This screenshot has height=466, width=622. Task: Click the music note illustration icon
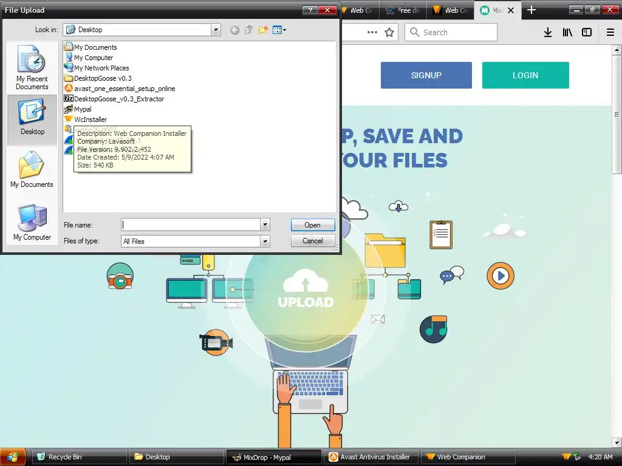(434, 329)
